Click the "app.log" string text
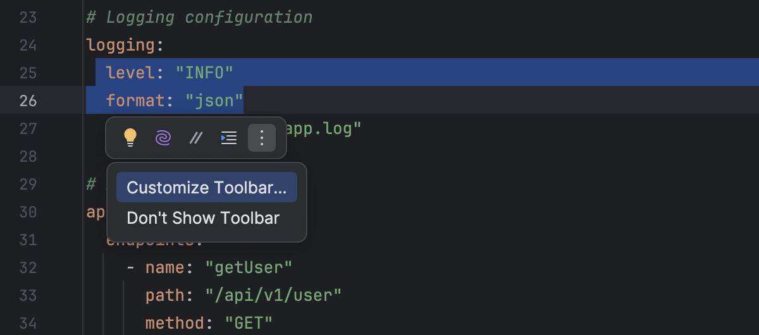This screenshot has height=335, width=759. pos(321,129)
